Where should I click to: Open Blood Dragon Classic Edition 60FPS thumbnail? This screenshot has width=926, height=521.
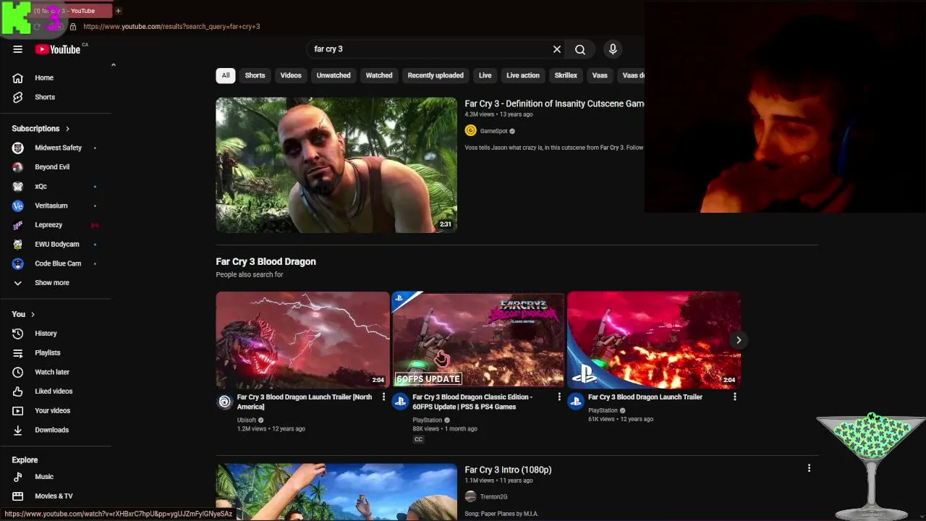478,340
